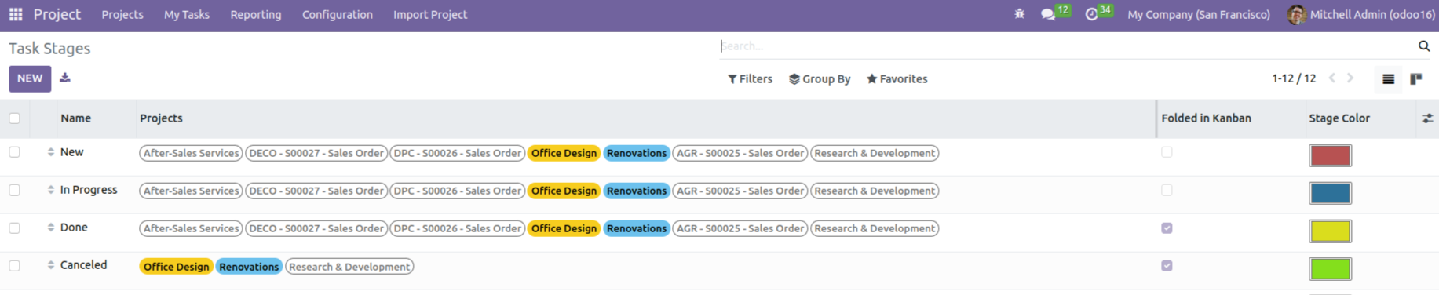Go to next page arrow

1350,78
